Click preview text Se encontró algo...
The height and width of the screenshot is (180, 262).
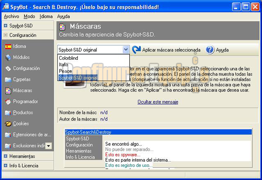[124, 144]
